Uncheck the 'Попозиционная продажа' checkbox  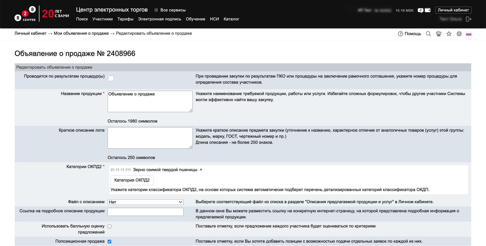tap(109, 241)
